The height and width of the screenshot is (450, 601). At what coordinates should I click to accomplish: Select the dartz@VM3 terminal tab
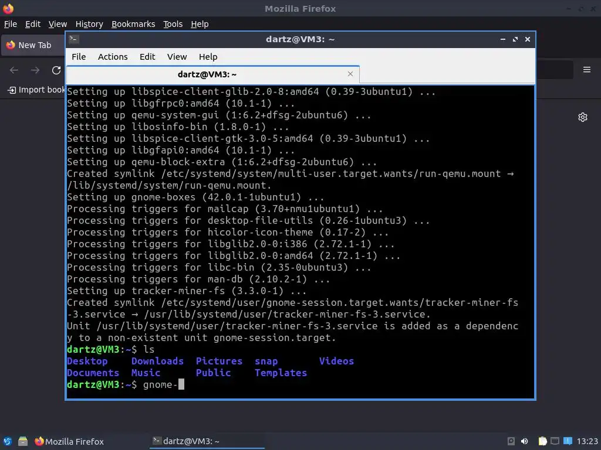pos(212,74)
